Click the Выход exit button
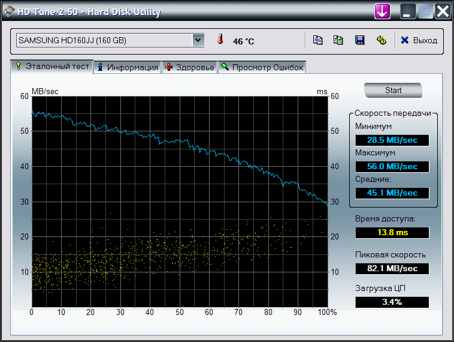The width and height of the screenshot is (454, 342). tap(419, 40)
